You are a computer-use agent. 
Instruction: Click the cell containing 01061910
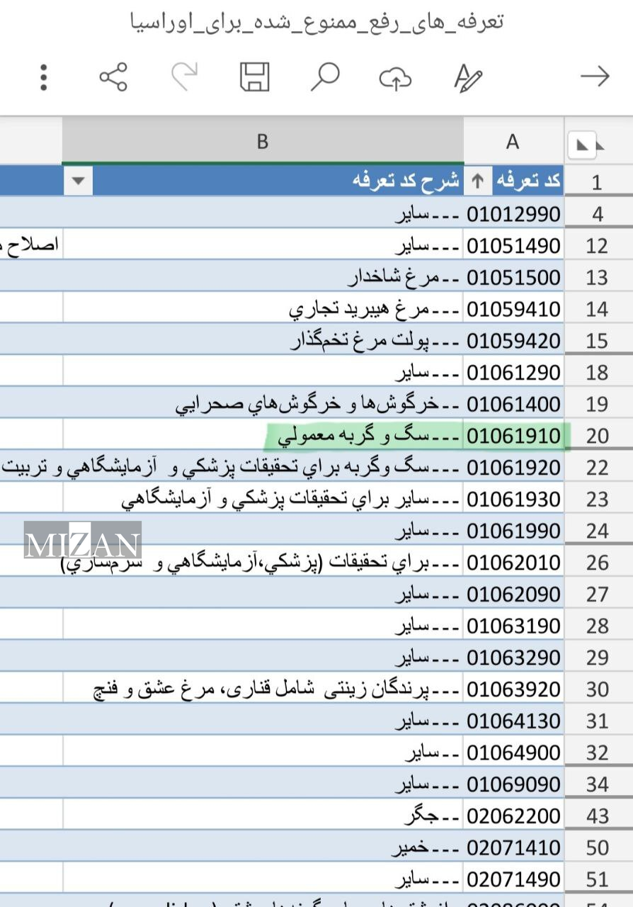click(513, 436)
